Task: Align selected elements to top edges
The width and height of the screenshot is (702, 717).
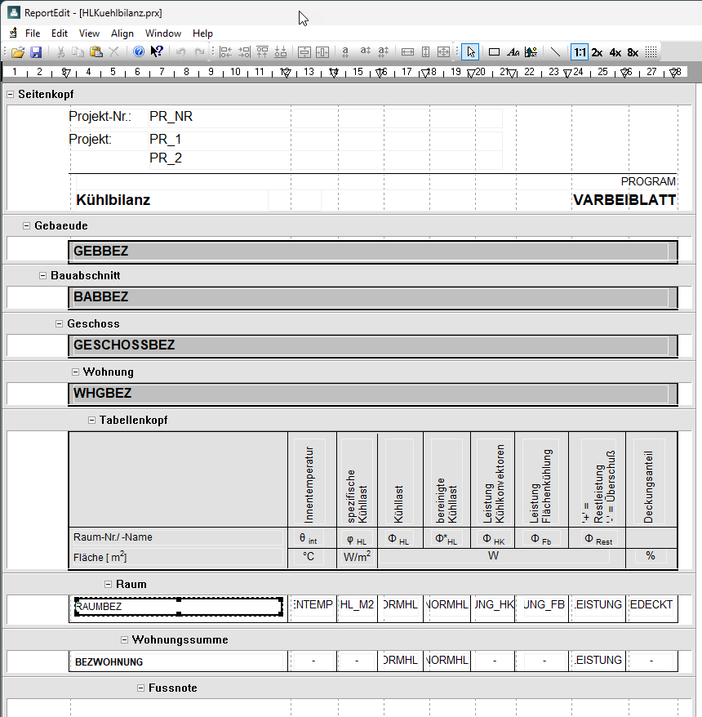Action: click(262, 52)
